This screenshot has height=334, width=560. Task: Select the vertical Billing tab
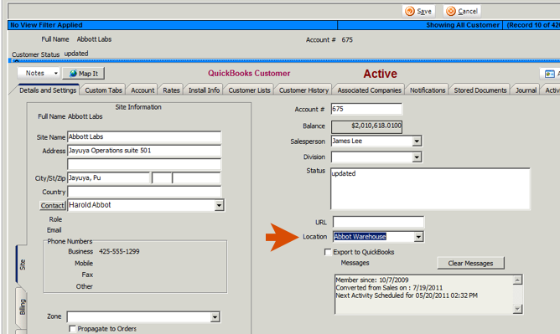[x=22, y=307]
